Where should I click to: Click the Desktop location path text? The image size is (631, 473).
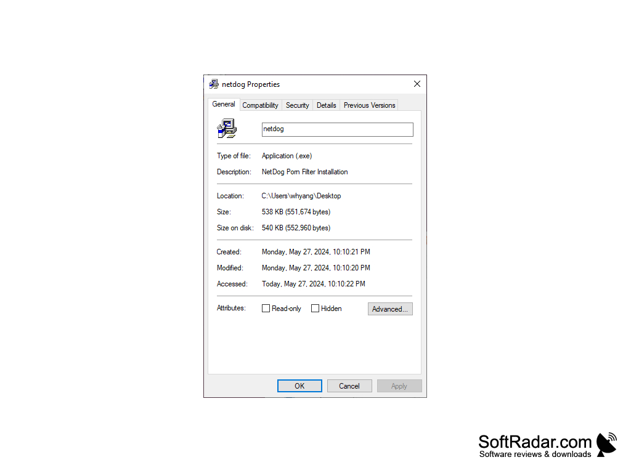coord(301,195)
